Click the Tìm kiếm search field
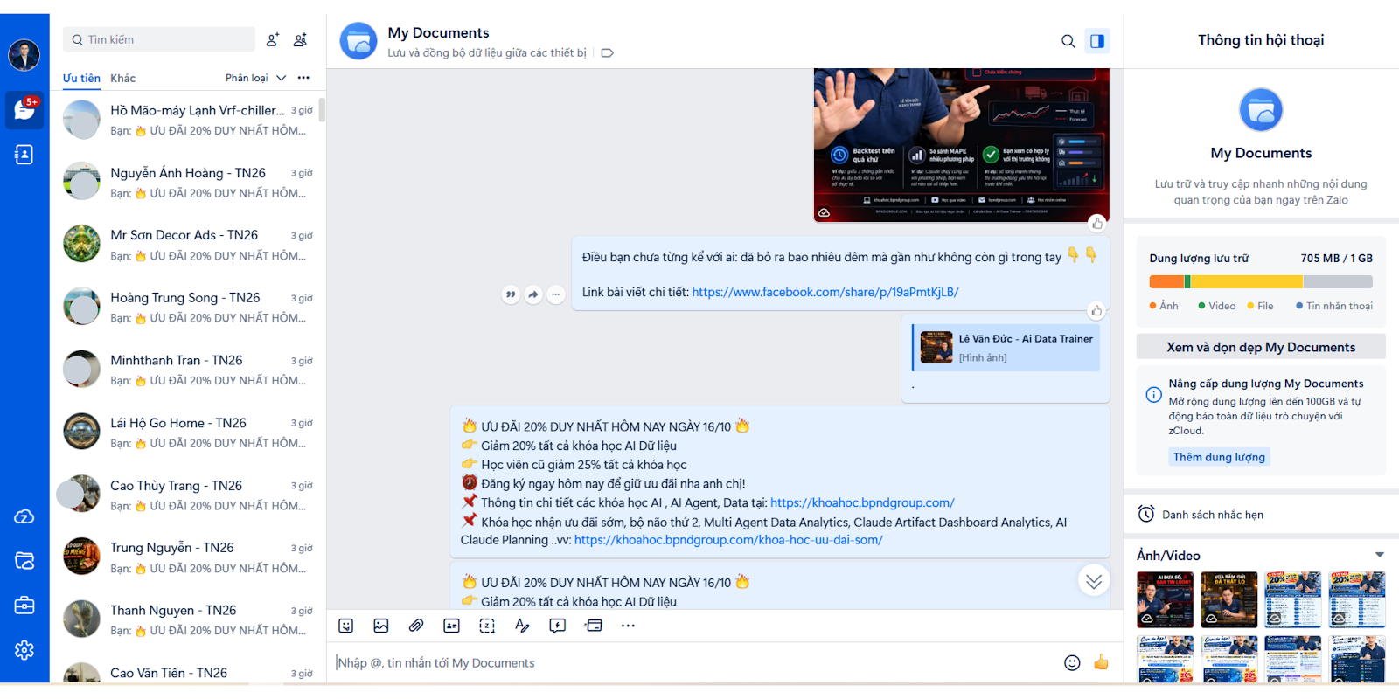The width and height of the screenshot is (1399, 699). click(159, 39)
